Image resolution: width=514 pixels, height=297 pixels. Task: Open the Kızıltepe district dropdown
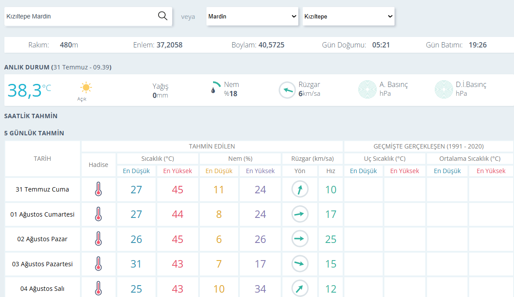(348, 16)
